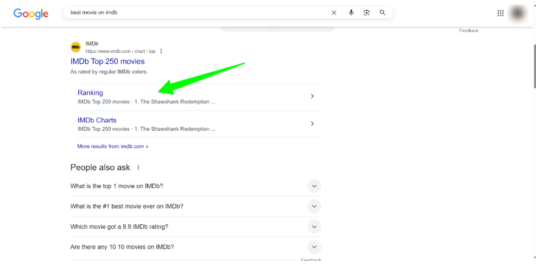The image size is (536, 274).
Task: Click 'More results from imdb.com »'
Action: (113, 147)
